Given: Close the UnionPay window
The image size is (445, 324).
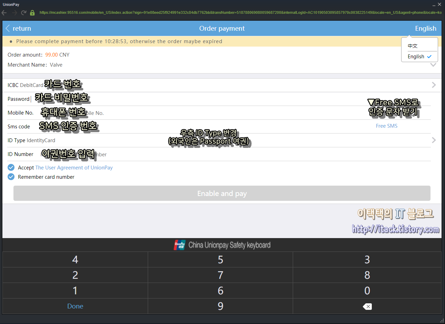Looking at the screenshot, I should (x=439, y=4).
